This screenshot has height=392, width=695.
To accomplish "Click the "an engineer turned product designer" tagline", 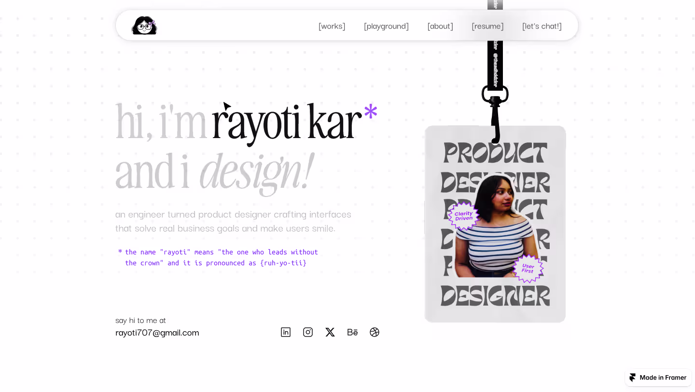I will (x=233, y=221).
